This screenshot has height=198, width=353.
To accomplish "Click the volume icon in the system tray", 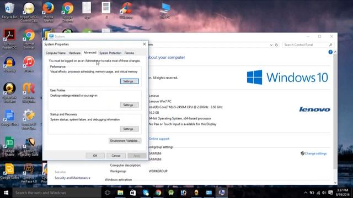I will (x=324, y=193).
